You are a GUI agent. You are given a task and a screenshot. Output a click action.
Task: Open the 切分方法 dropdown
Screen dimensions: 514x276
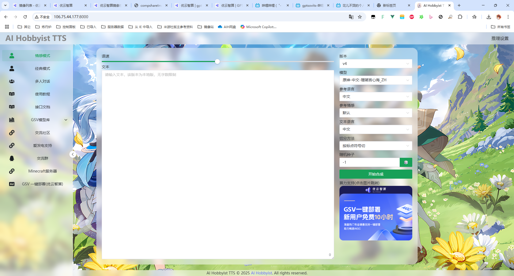click(x=376, y=146)
